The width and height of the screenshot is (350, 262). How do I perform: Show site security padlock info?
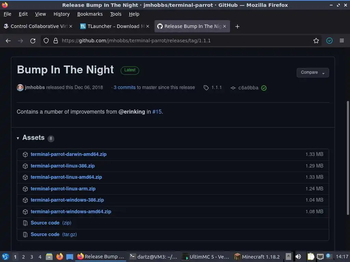pos(56,41)
